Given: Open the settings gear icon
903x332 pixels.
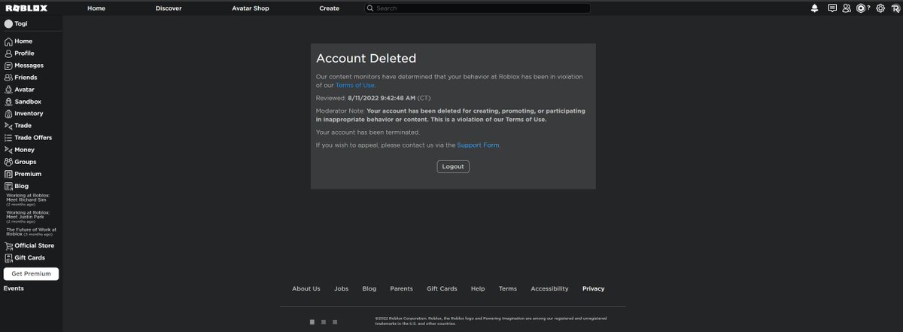Looking at the screenshot, I should [880, 8].
